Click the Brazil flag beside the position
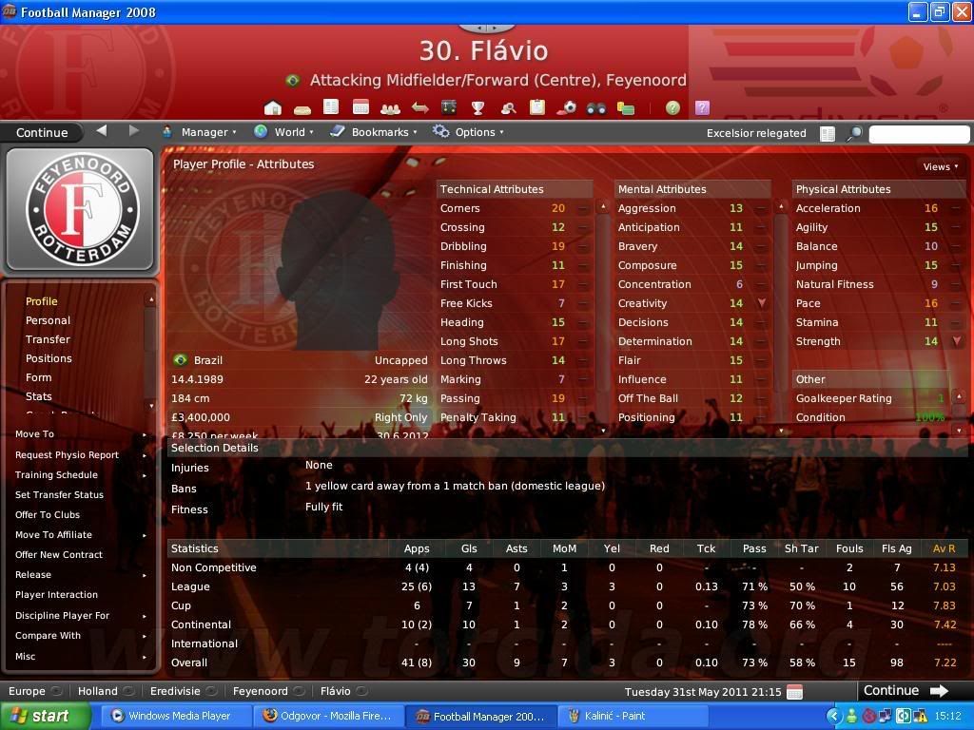The image size is (974, 730). coord(293,80)
